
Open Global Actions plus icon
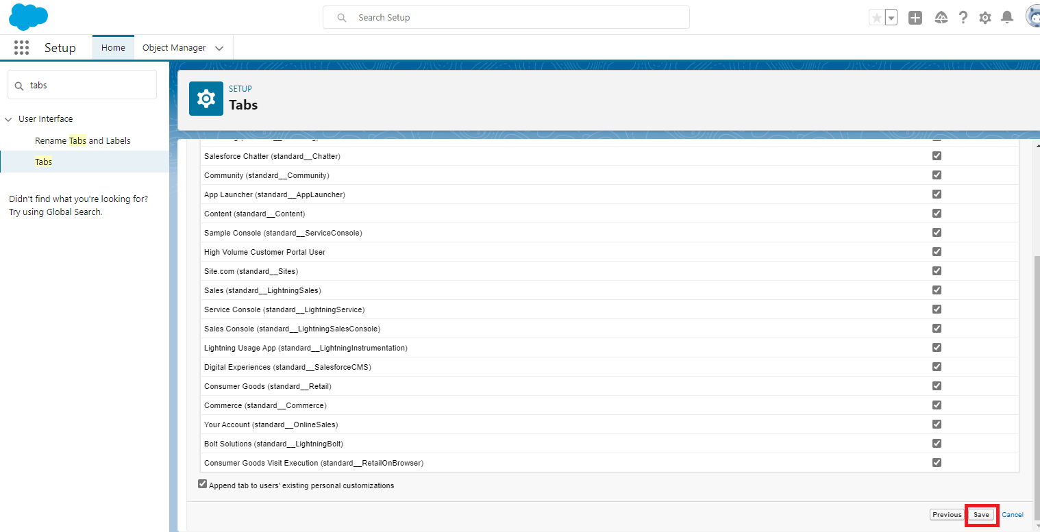click(915, 18)
